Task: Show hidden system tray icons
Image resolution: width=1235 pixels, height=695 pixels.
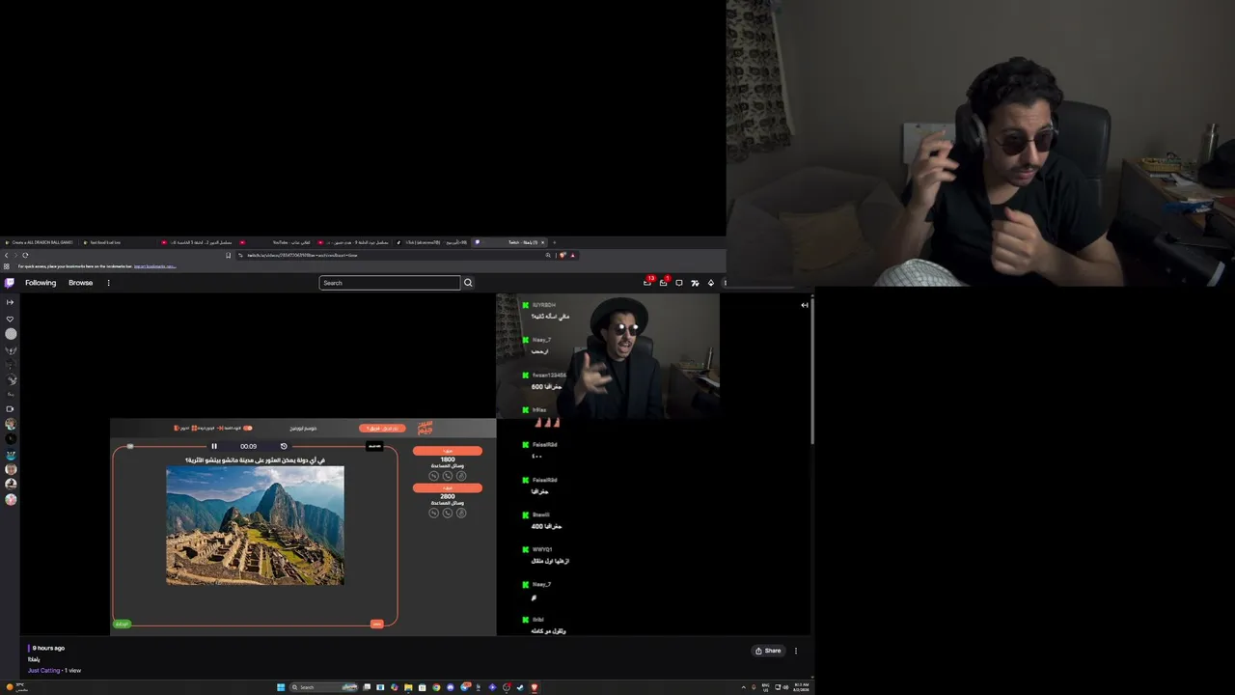Action: [x=743, y=687]
